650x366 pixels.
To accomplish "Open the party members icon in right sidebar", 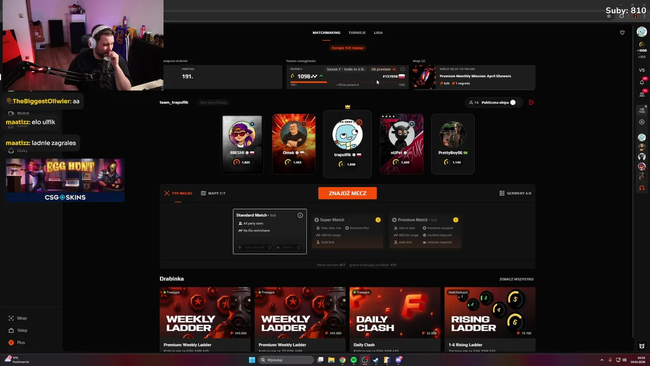I will (x=642, y=110).
